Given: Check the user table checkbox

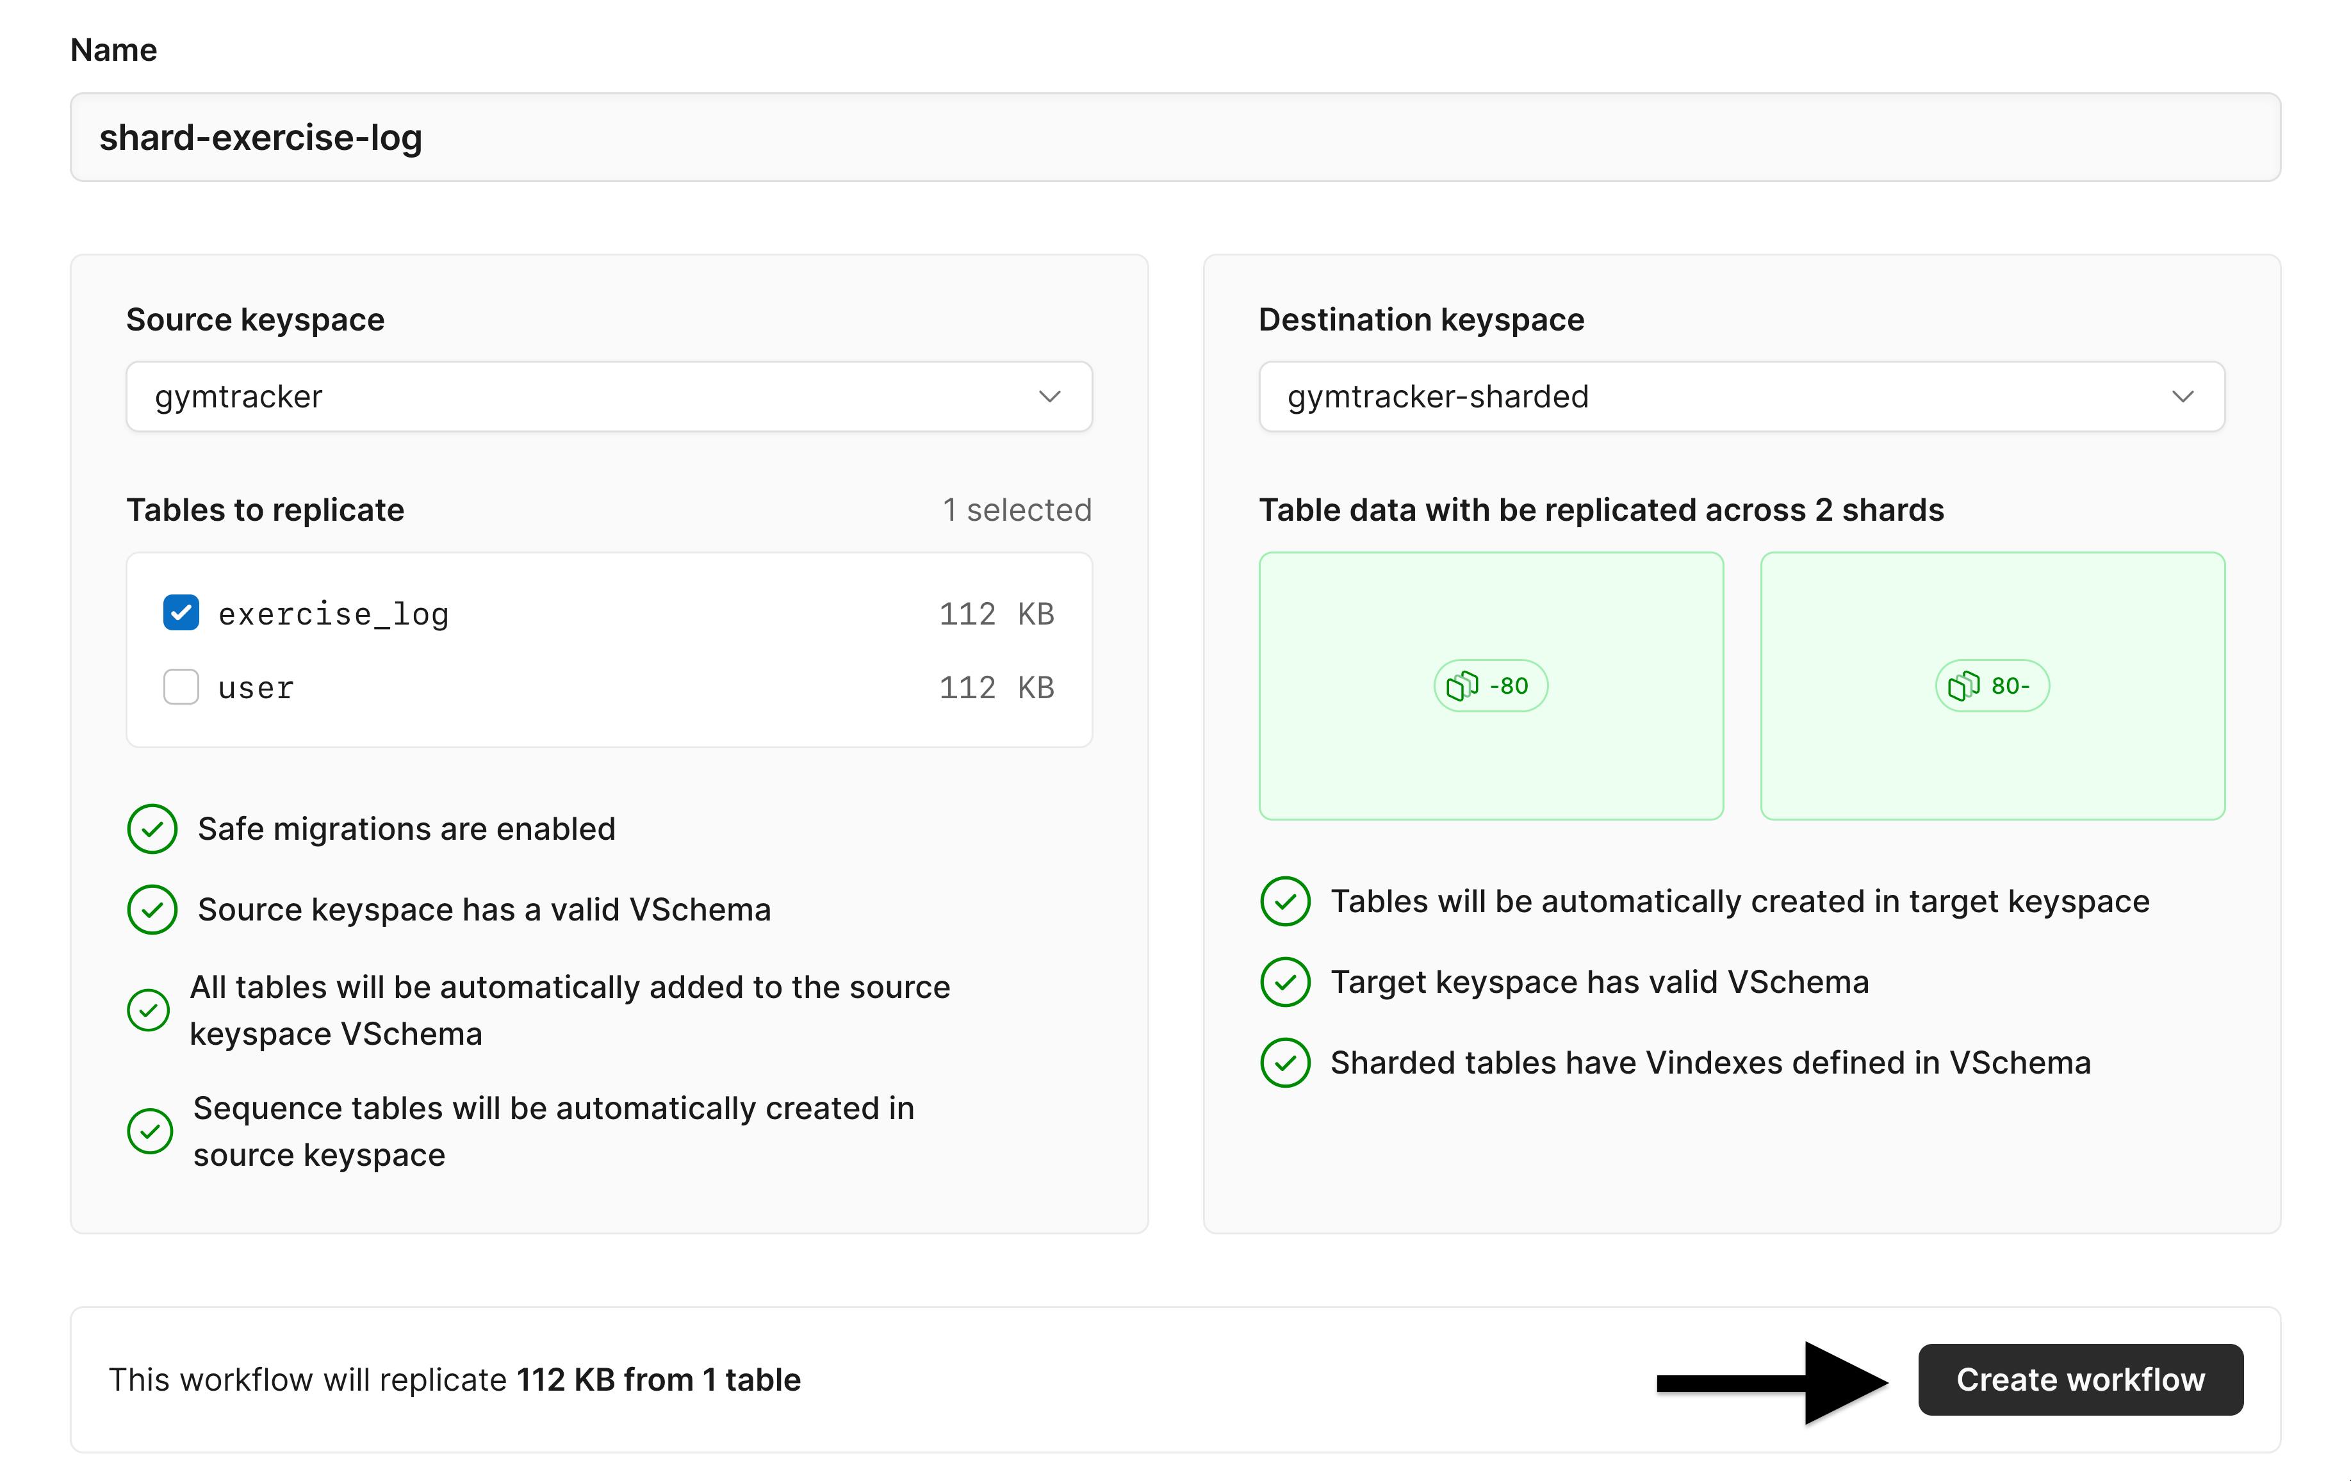Looking at the screenshot, I should pos(181,686).
